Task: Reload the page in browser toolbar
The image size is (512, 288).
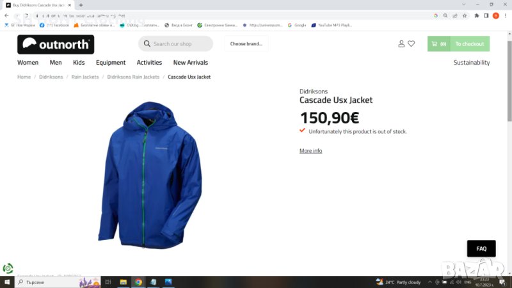Action: click(25, 15)
